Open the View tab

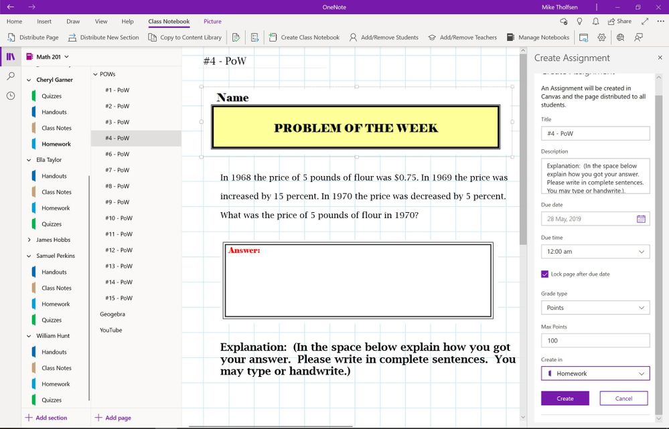pyautogui.click(x=101, y=21)
